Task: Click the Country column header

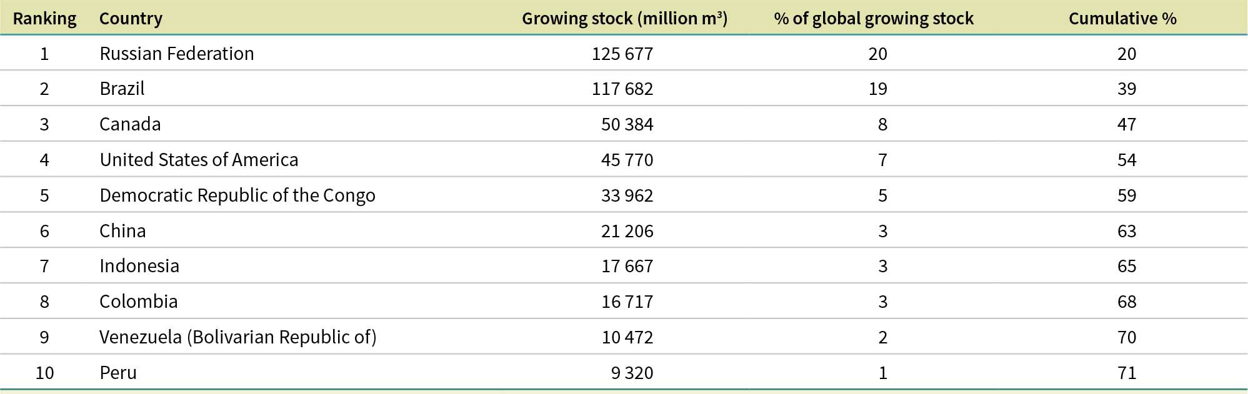Action: click(x=131, y=19)
